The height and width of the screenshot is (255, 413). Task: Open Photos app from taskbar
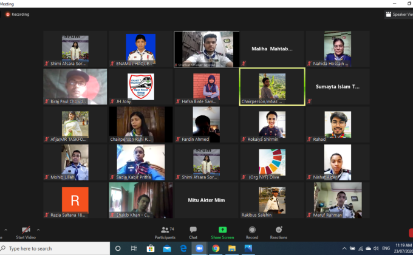[x=248, y=248]
